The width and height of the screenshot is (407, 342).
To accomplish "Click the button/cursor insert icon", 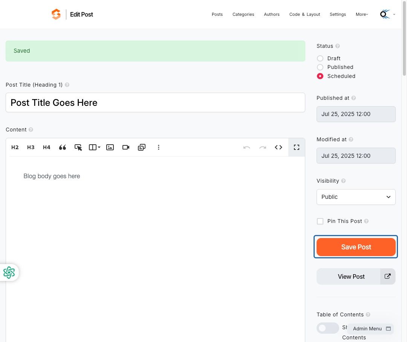I will click(78, 147).
